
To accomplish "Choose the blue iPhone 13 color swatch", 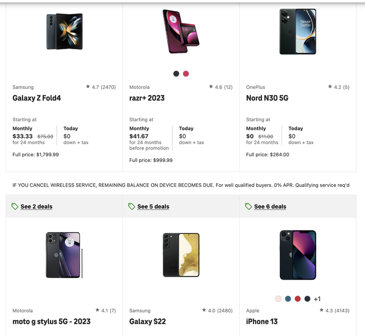I will [x=288, y=299].
